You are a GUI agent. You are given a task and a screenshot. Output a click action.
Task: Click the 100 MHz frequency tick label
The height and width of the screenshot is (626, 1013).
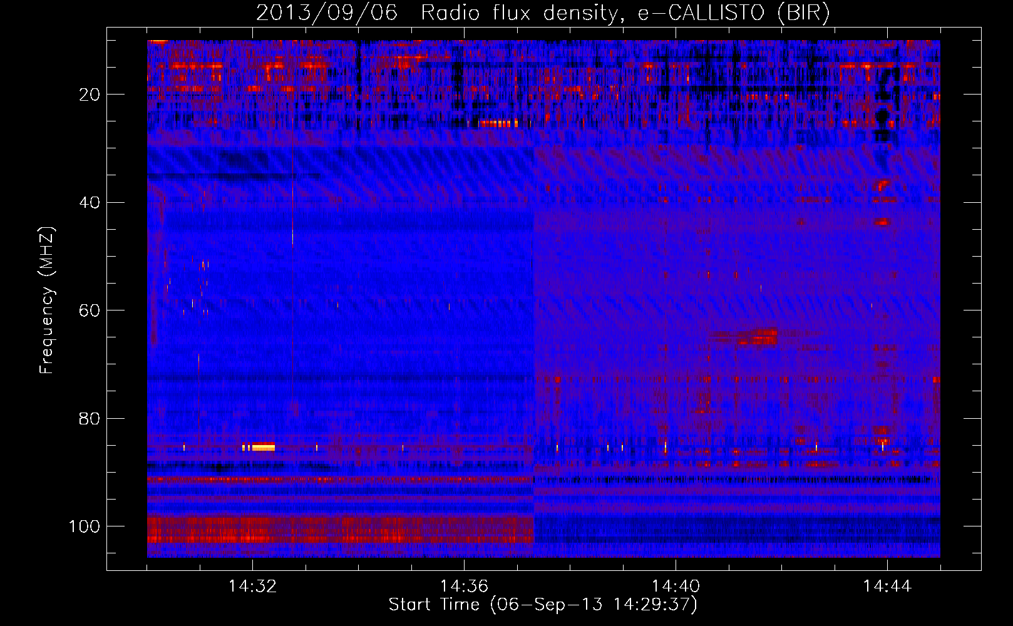[x=85, y=526]
